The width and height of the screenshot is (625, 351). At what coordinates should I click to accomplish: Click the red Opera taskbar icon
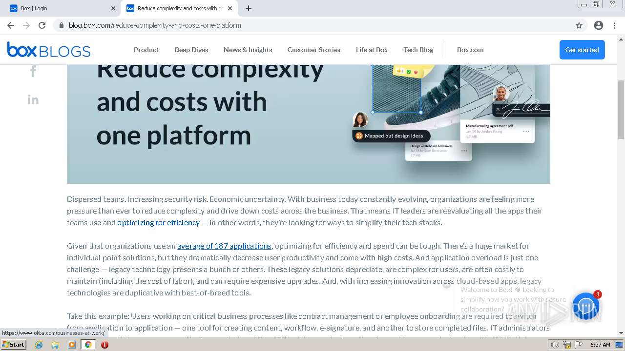[104, 345]
